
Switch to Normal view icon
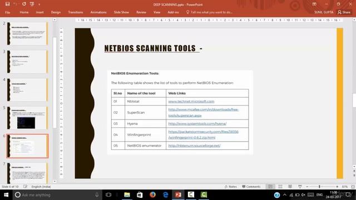click(x=270, y=187)
